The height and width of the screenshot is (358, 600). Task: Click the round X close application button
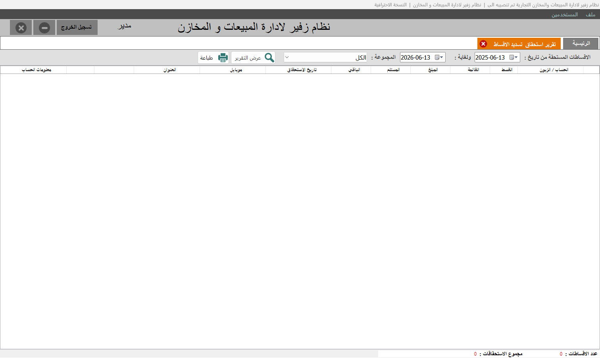click(x=21, y=28)
